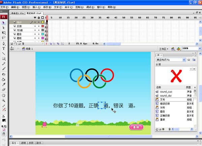Click the 重做 button on stage
202x146 pixels.
pyautogui.click(x=136, y=127)
